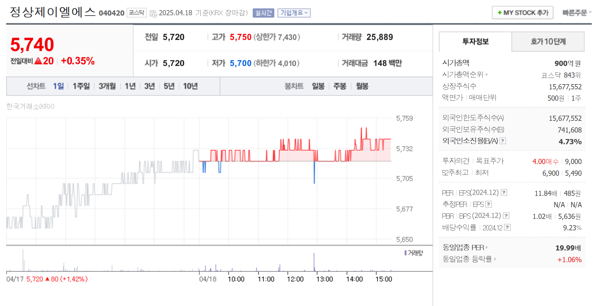The width and height of the screenshot is (596, 306).
Task: Click the 상장주식수 value 15,677,552
Action: (x=565, y=87)
